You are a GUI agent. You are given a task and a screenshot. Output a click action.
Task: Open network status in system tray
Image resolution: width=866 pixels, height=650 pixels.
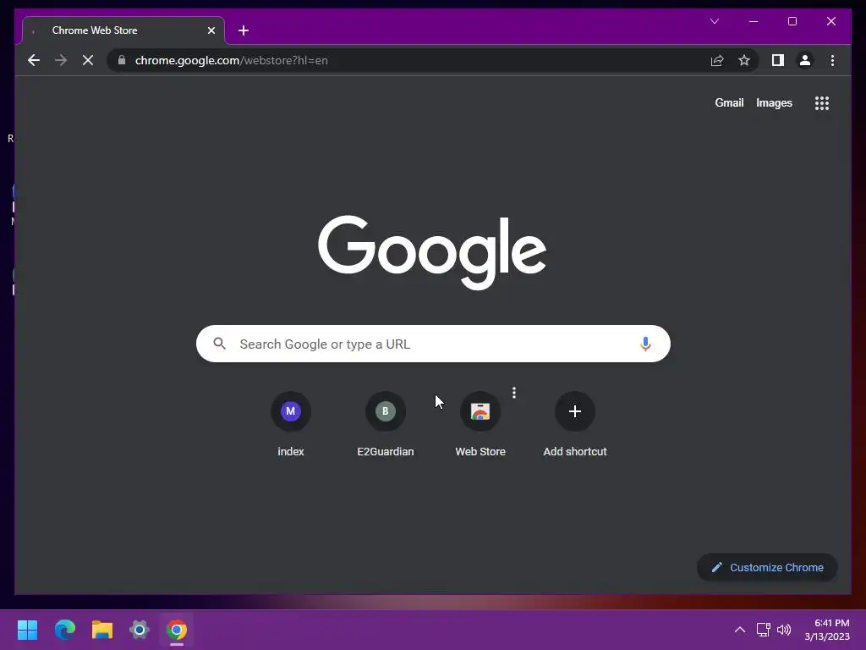[x=764, y=630]
